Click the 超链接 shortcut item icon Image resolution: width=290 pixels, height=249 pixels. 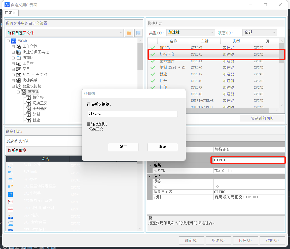pyautogui.click(x=29, y=97)
